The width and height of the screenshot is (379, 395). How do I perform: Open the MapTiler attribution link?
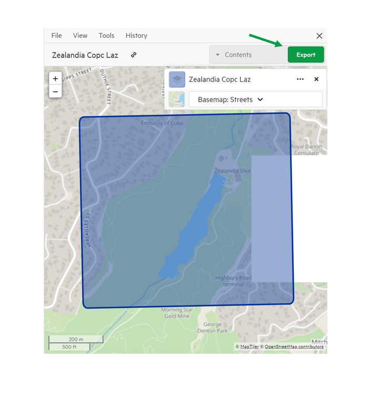coord(250,347)
